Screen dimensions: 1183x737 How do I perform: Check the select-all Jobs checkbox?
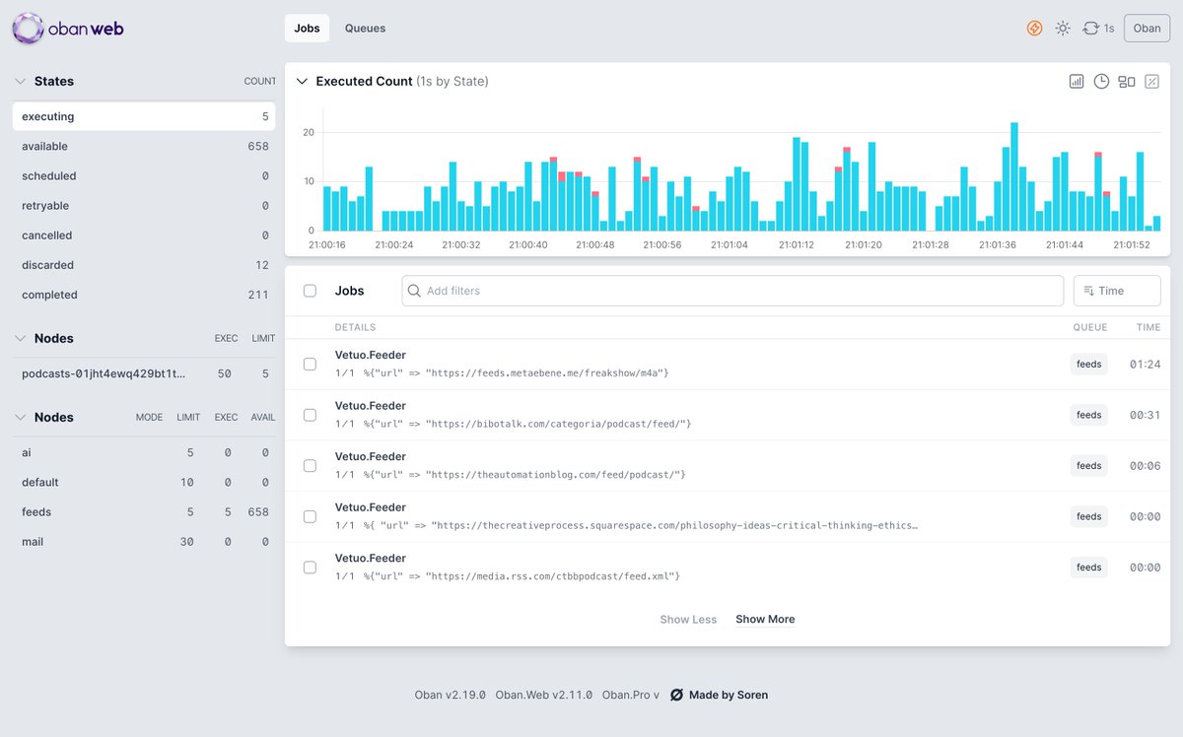[x=310, y=291]
